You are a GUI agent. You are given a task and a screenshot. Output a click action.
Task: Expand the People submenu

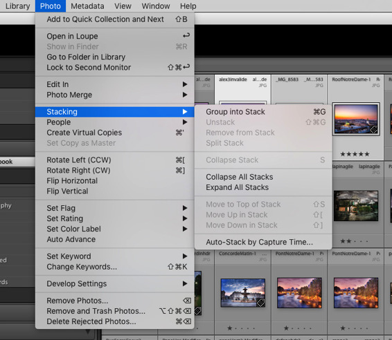[115, 122]
